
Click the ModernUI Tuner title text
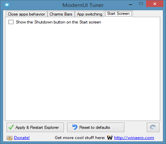(83, 5)
